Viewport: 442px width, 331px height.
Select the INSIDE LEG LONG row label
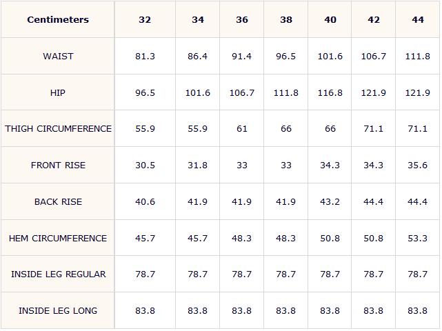[58, 311]
